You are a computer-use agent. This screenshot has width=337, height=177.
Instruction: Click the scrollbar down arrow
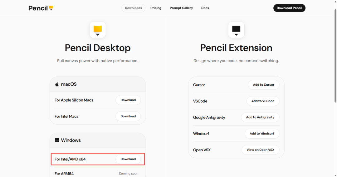(x=335, y=175)
